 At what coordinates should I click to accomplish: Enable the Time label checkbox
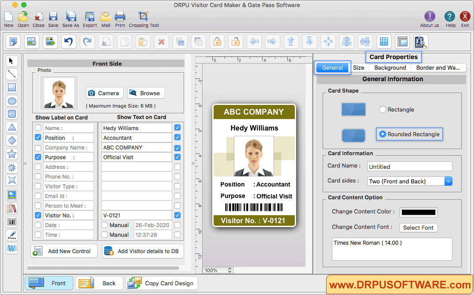point(38,235)
